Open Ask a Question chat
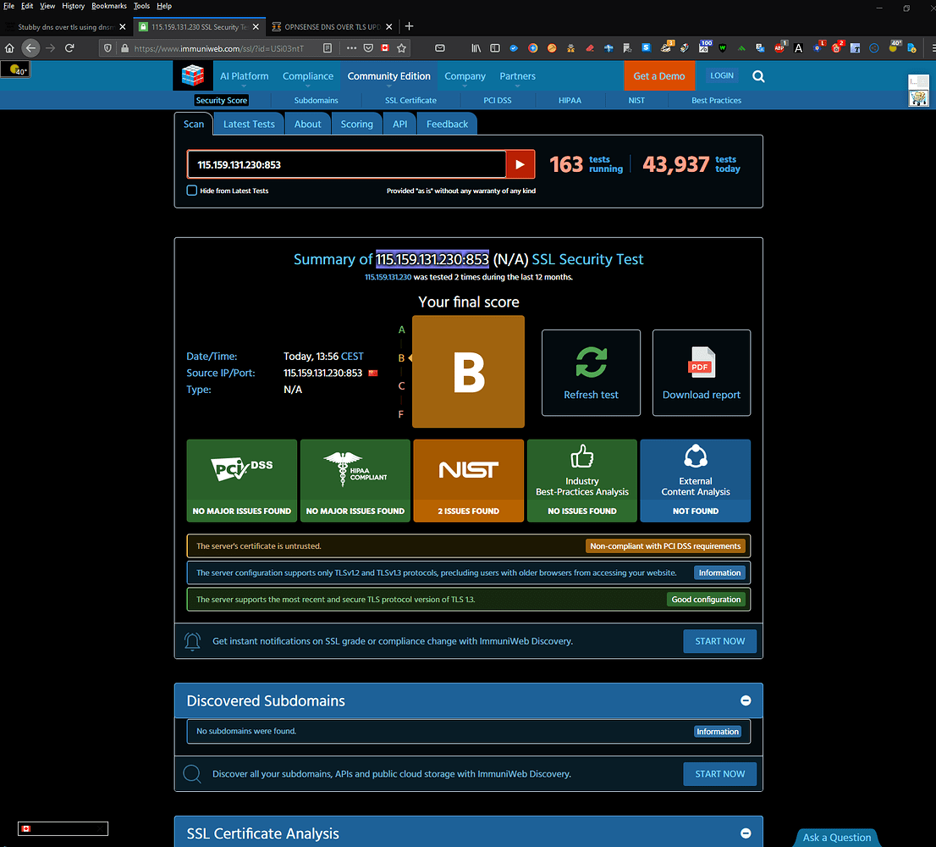 [x=836, y=838]
